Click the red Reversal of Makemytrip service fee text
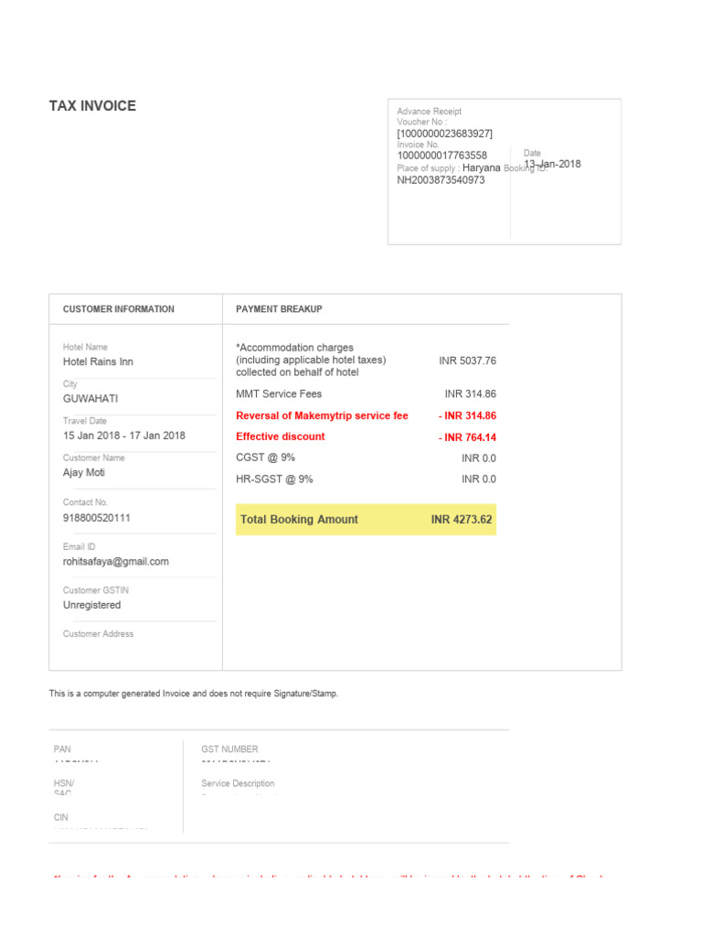 click(322, 415)
